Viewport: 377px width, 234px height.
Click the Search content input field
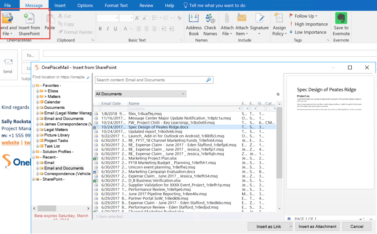pyautogui.click(x=150, y=80)
